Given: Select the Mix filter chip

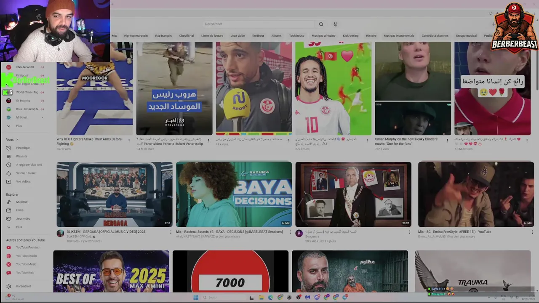Looking at the screenshot, I should (x=114, y=36).
